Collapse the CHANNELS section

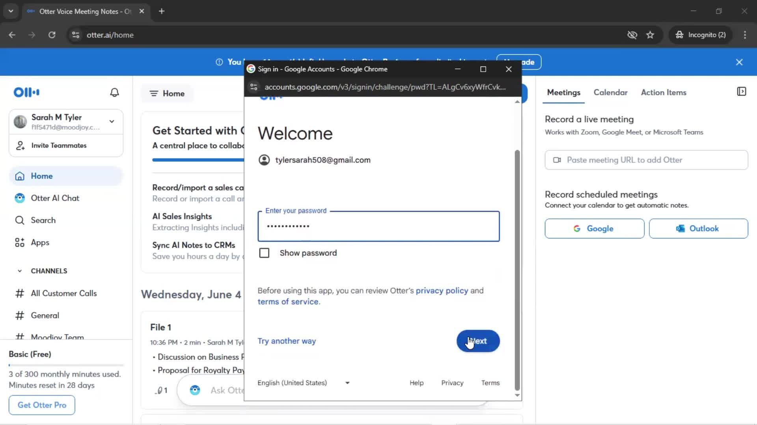pyautogui.click(x=20, y=271)
